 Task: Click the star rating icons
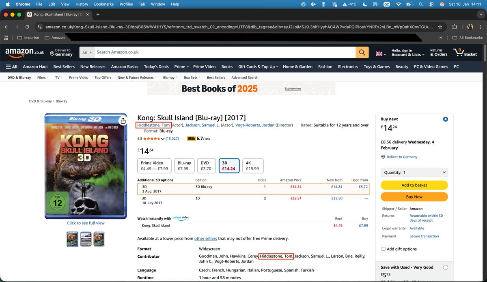tap(152, 139)
